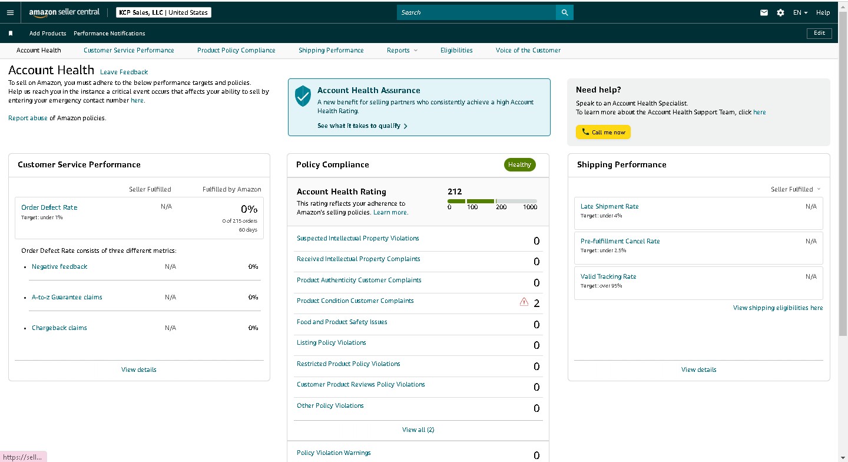Click the Account Health Rating progress bar
This screenshot has height=462, width=848.
point(492,202)
